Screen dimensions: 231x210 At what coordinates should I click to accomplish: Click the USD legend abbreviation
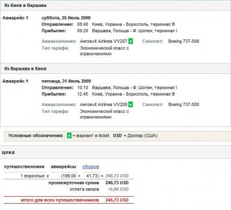pos(117,136)
